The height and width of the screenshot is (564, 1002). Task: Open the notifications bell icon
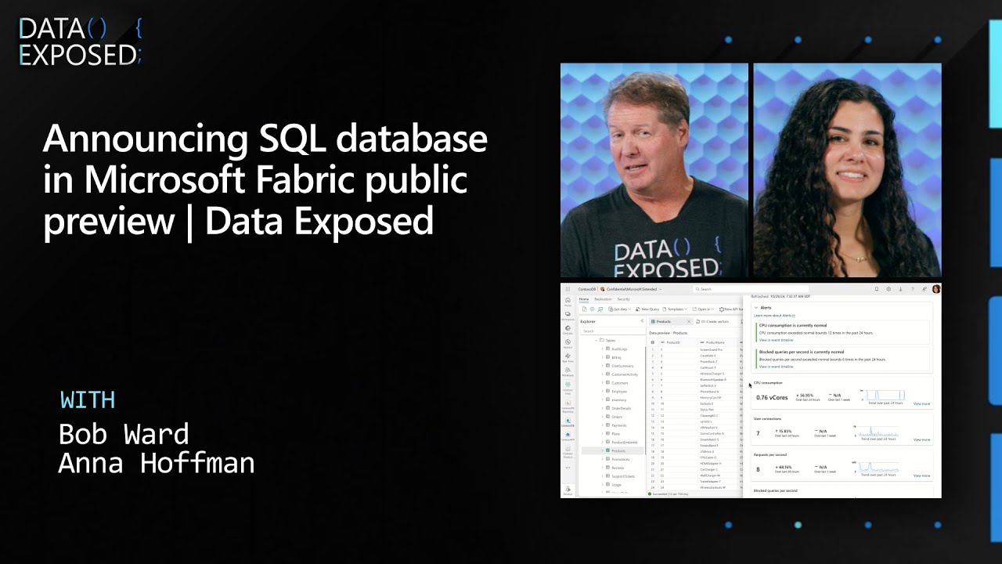(877, 289)
